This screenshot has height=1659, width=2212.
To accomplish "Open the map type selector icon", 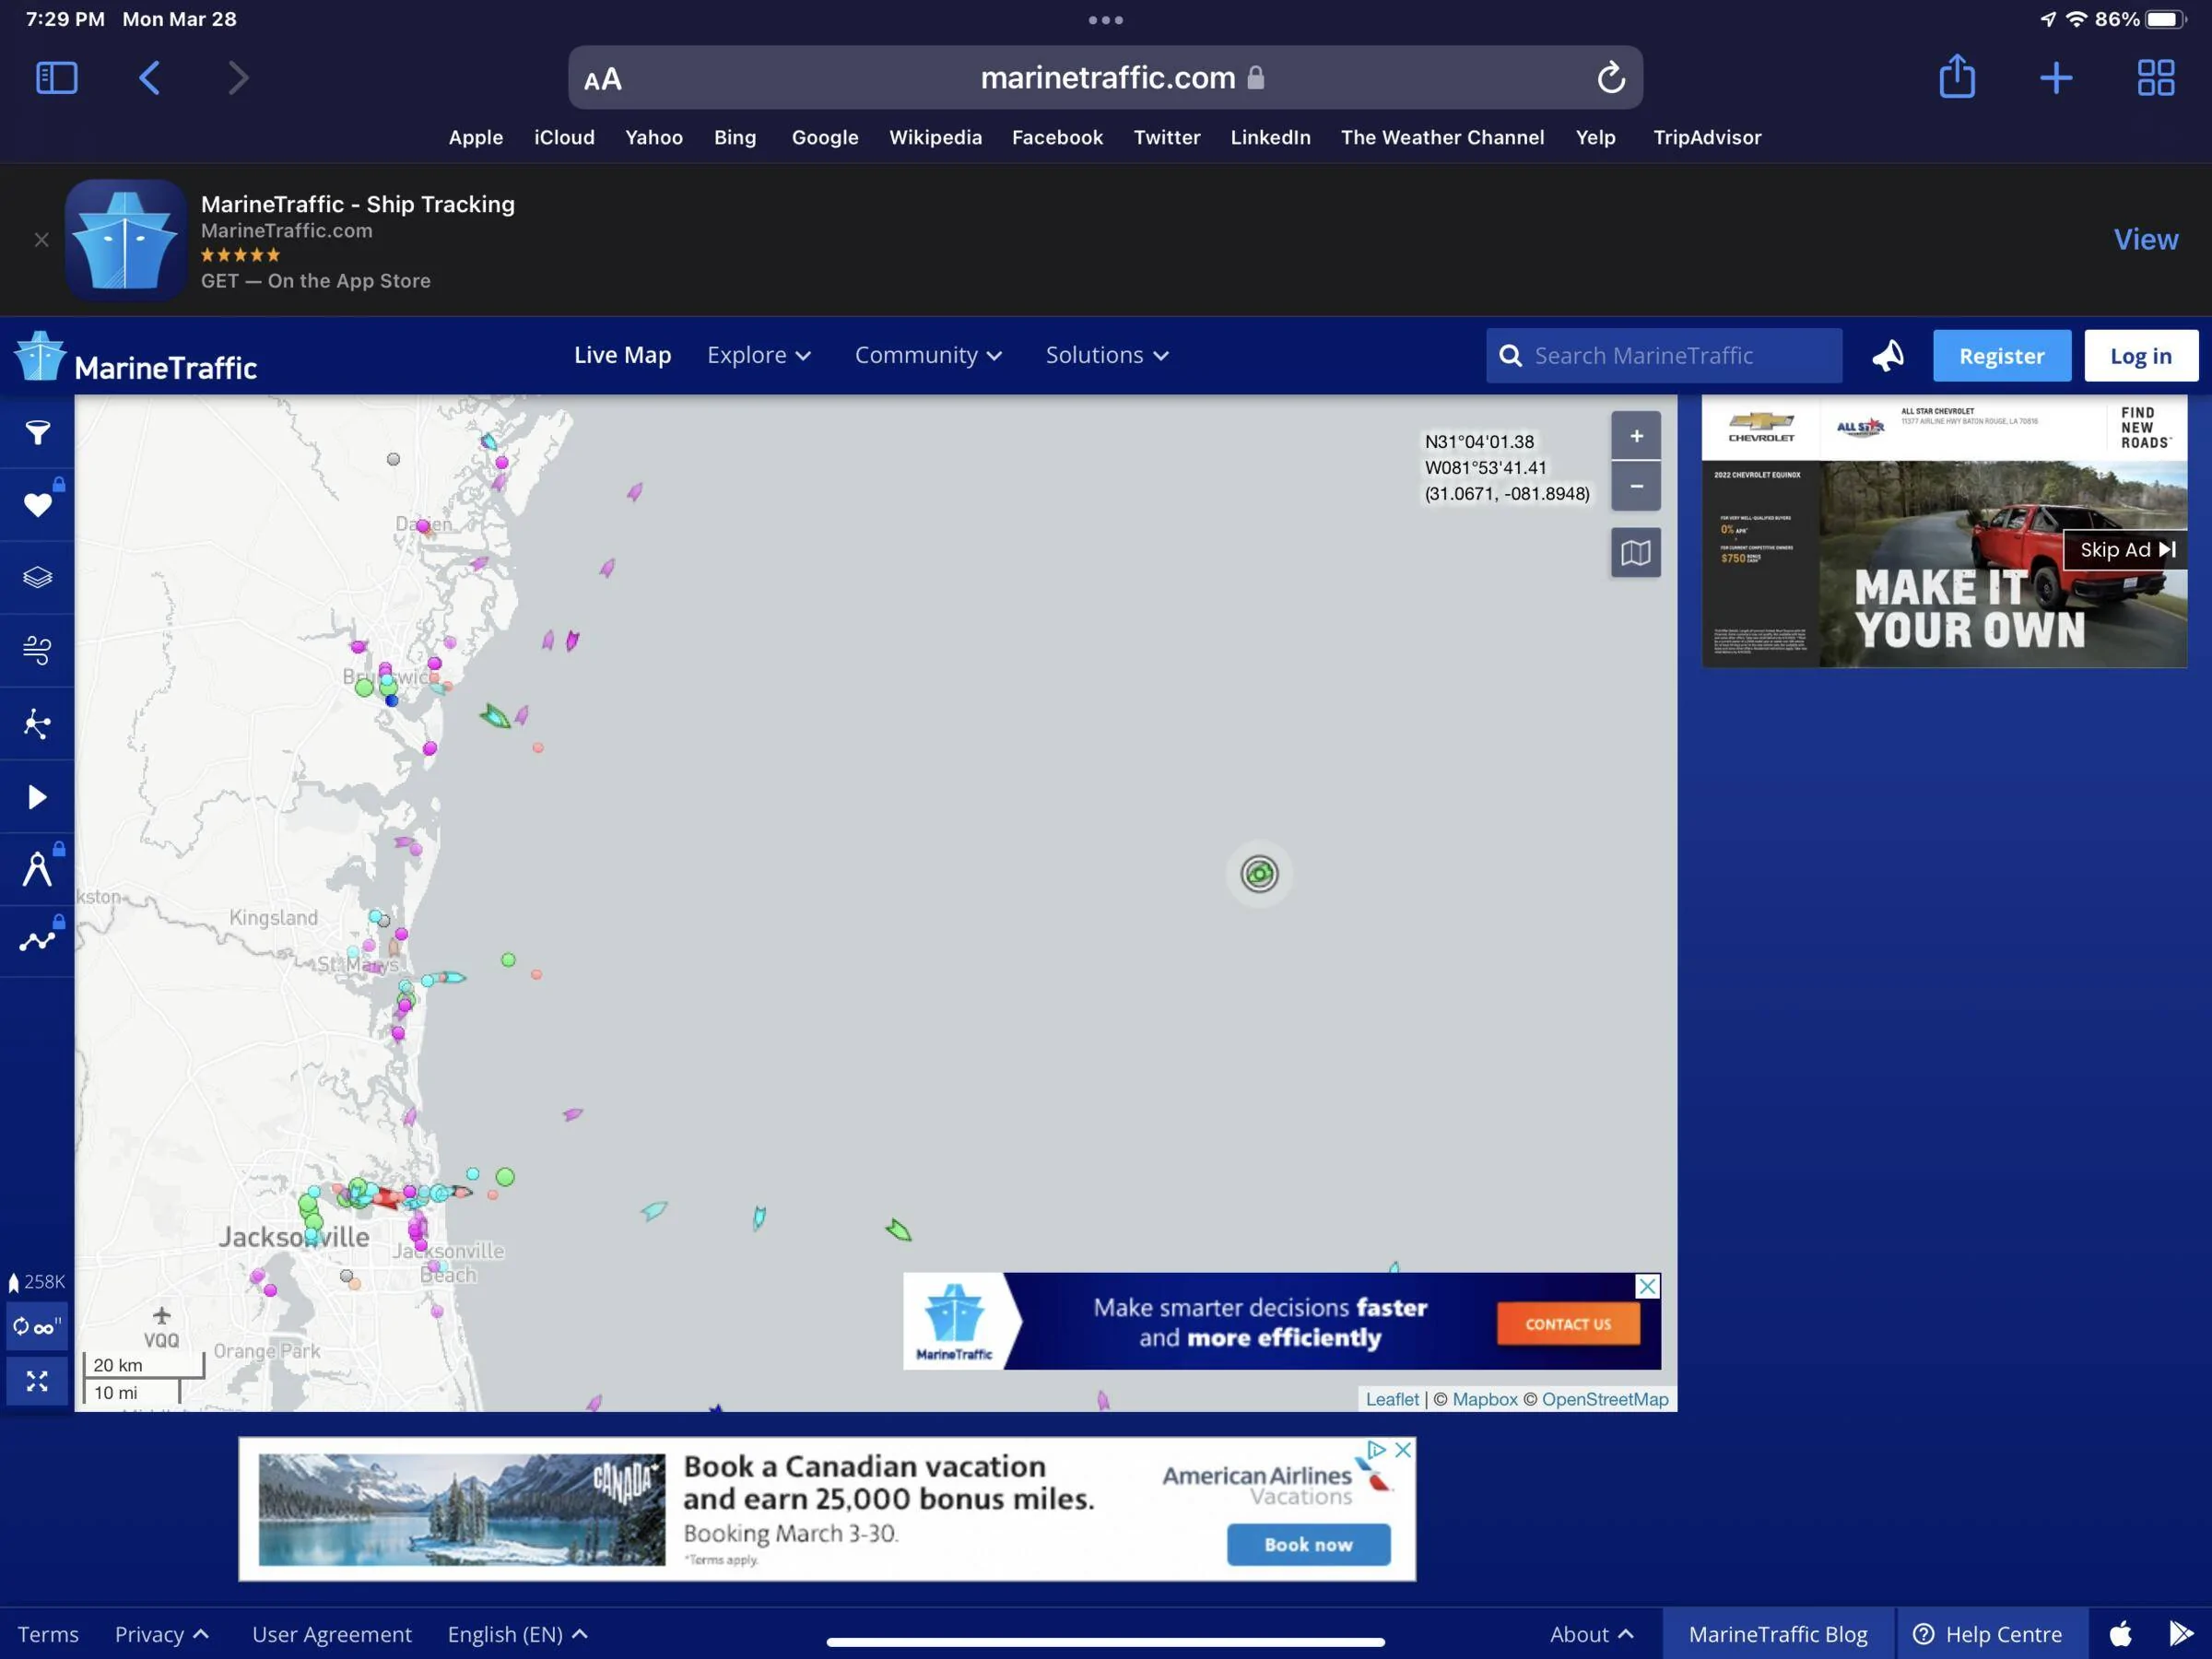I will point(1636,552).
